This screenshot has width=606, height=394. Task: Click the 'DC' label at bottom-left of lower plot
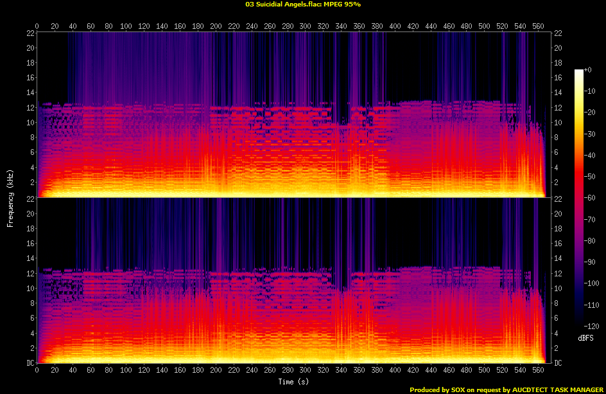pos(28,363)
